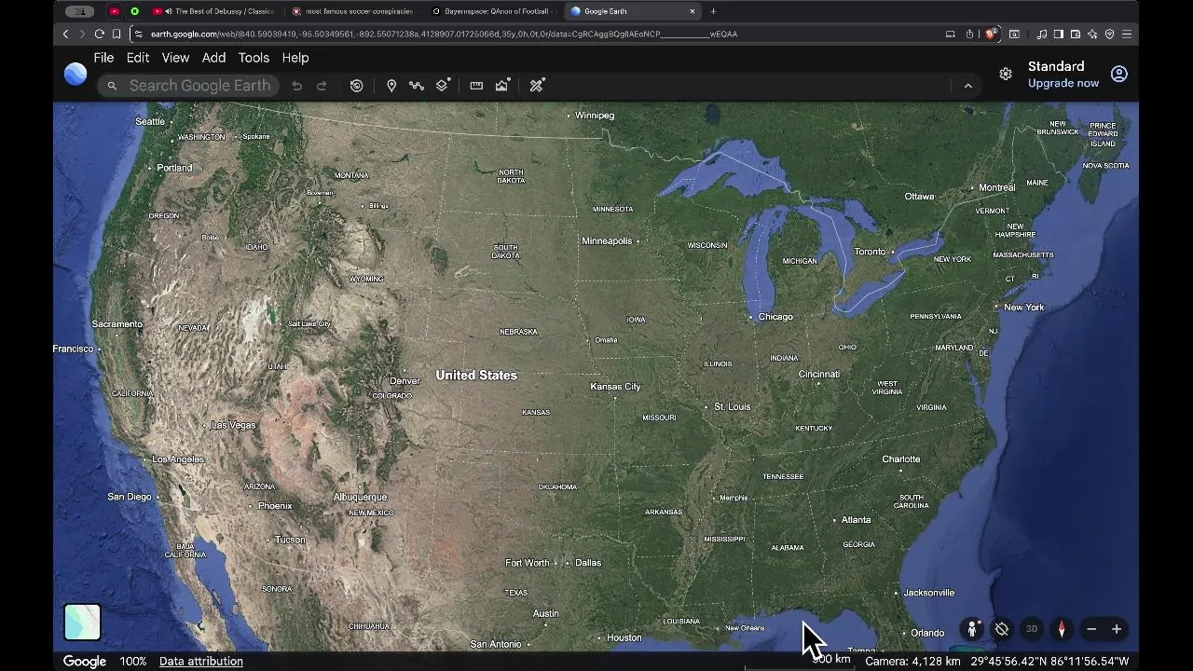Image resolution: width=1193 pixels, height=671 pixels.
Task: Click the browser address bar URL
Action: tap(444, 34)
